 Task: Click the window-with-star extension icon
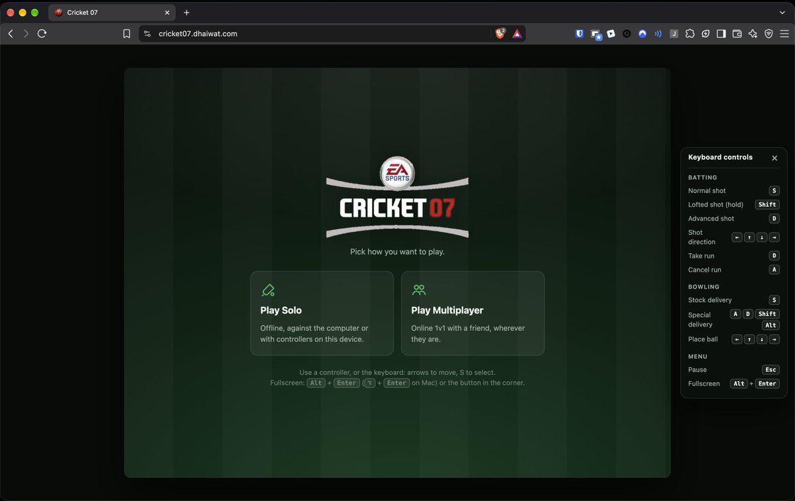tap(595, 34)
